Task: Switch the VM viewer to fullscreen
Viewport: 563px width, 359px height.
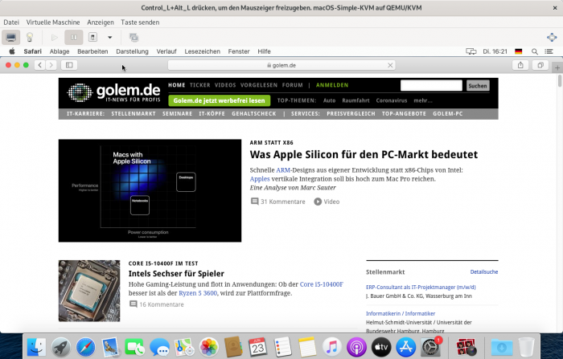Action: point(552,37)
